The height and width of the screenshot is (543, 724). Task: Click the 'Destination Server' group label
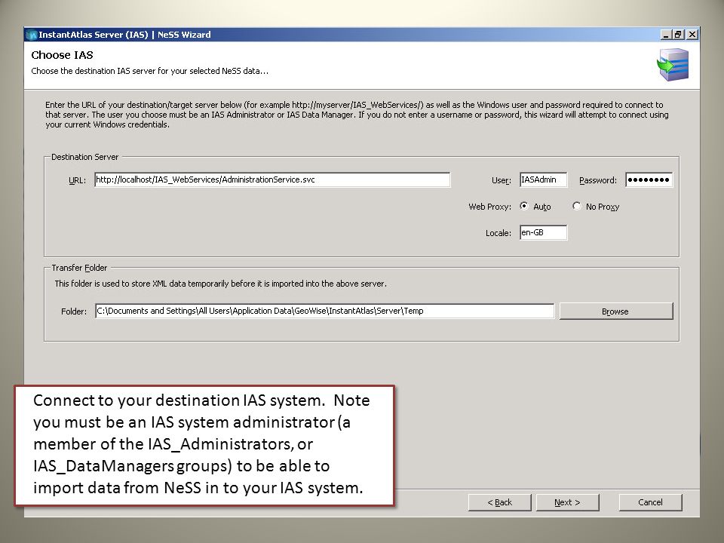(x=84, y=157)
